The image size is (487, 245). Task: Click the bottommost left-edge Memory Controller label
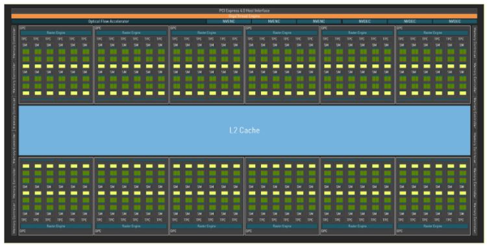click(x=14, y=218)
